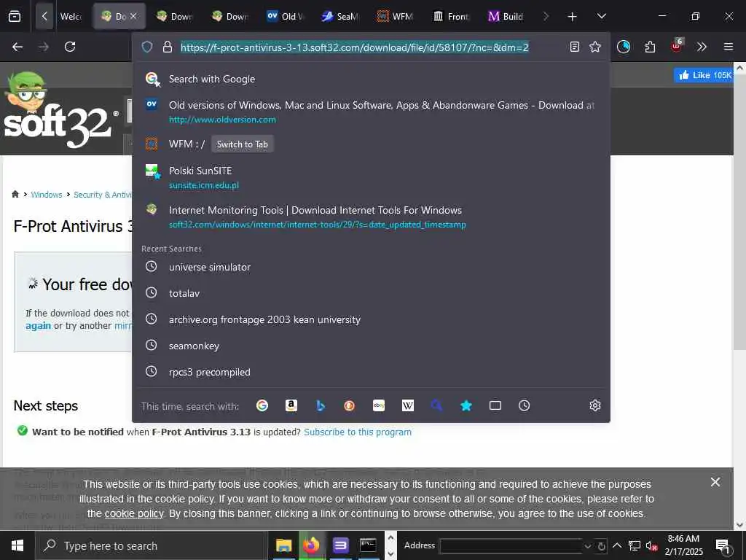Open the Windows Start button
Viewport: 746px width, 560px height.
(x=17, y=545)
